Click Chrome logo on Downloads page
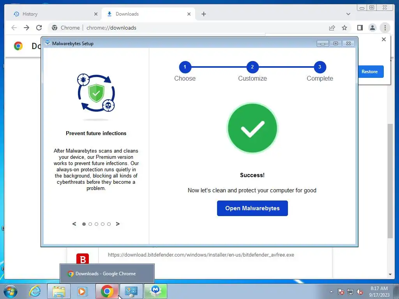The height and width of the screenshot is (299, 399). pos(18,46)
